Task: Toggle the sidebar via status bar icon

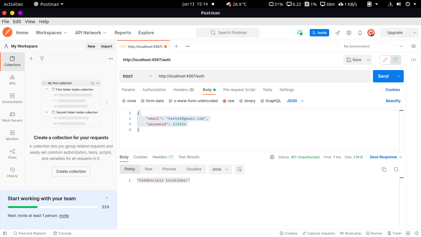Action: coord(5,233)
